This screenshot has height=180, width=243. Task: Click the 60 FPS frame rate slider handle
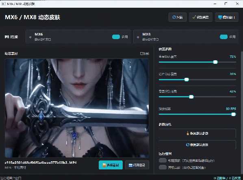[x=234, y=114]
